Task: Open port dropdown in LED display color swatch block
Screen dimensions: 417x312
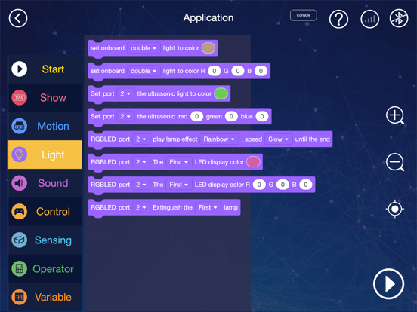Action: [x=141, y=162]
